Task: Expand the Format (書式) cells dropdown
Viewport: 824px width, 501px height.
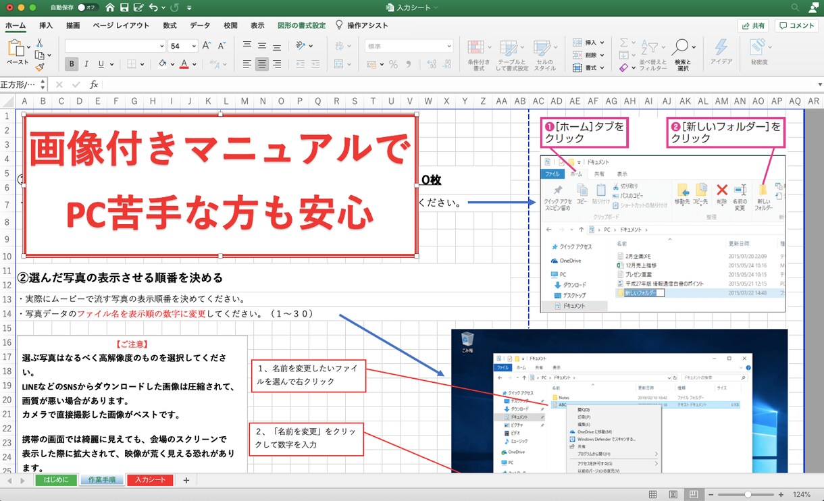Action: (602, 68)
